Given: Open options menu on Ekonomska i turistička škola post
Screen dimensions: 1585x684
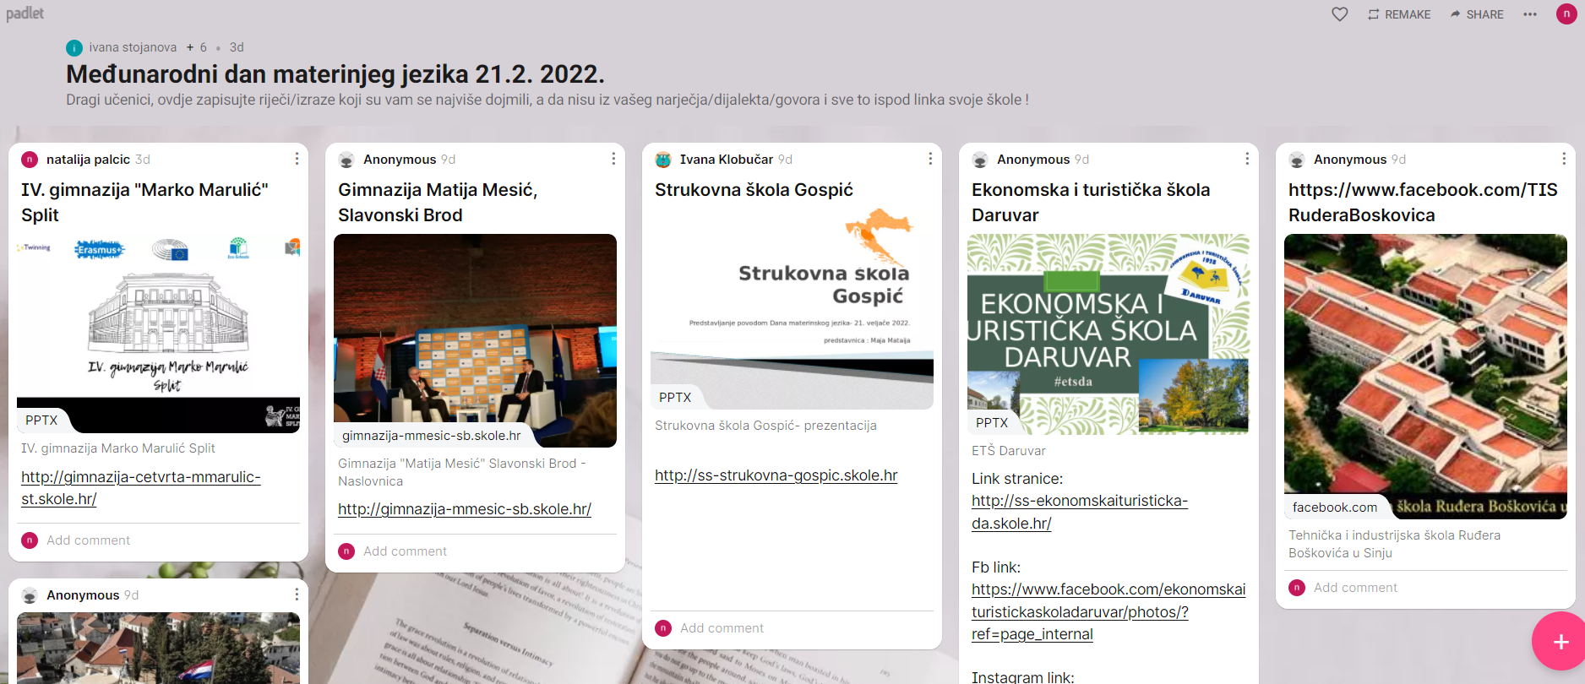Looking at the screenshot, I should [1247, 159].
